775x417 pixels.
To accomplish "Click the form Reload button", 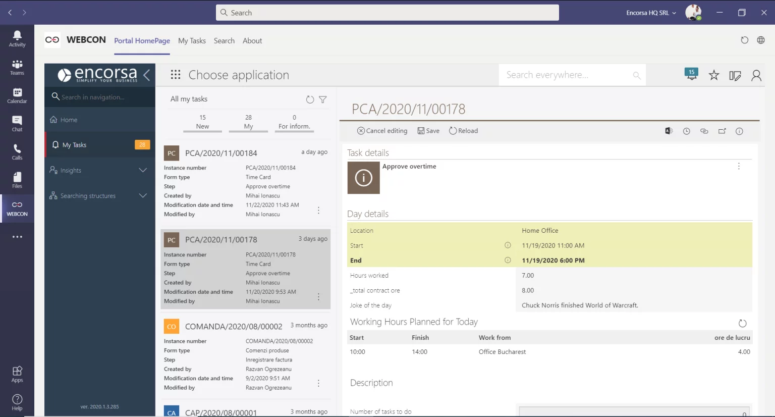I will tap(463, 131).
